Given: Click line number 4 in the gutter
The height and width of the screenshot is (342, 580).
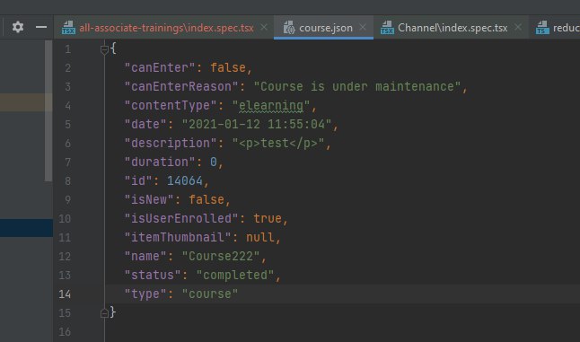Looking at the screenshot, I should pos(67,106).
